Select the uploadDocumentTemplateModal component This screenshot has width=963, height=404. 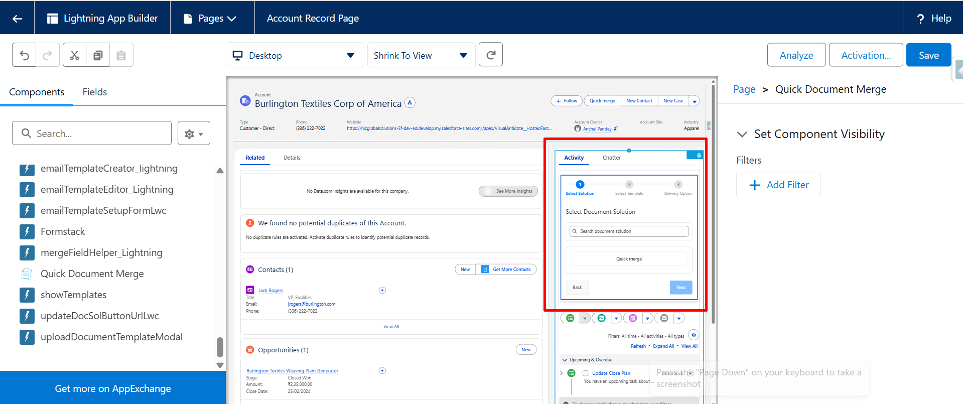pyautogui.click(x=111, y=337)
